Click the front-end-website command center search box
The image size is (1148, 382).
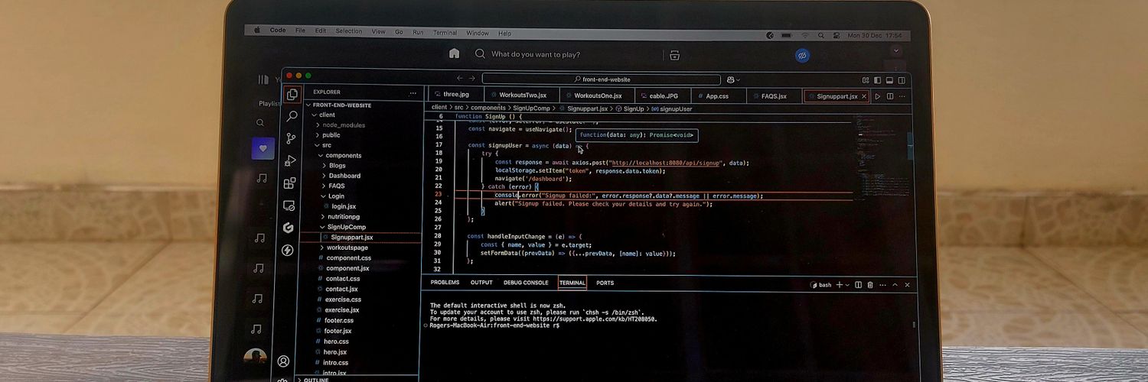(x=602, y=79)
